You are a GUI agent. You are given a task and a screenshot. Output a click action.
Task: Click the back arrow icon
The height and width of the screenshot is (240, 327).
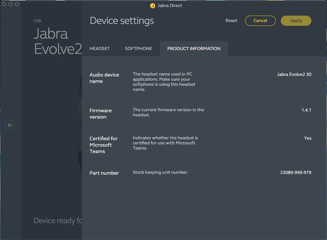coord(11,125)
